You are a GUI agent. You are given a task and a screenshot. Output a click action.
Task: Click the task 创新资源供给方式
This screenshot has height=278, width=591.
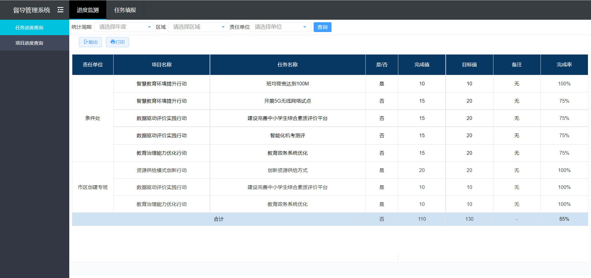[287, 170]
